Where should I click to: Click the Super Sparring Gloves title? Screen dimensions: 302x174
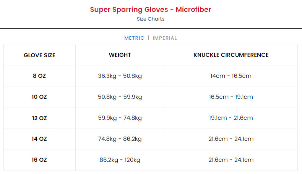pos(151,10)
